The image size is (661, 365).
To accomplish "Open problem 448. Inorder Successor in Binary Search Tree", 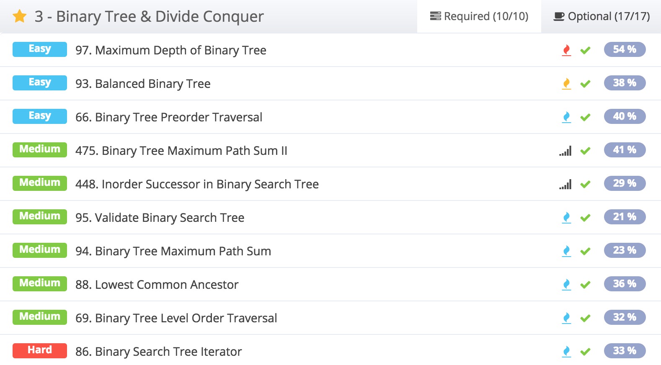I will (197, 184).
